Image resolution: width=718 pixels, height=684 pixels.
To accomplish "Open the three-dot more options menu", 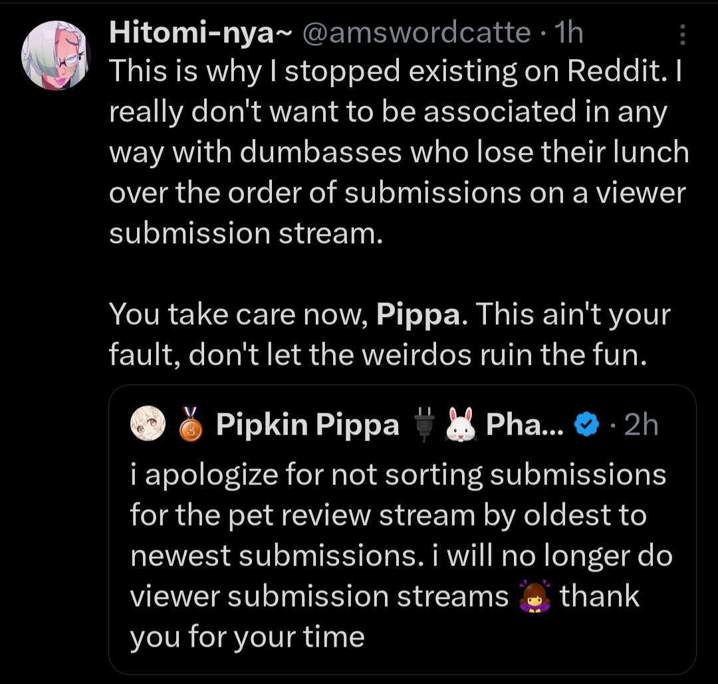I will pos(682,35).
